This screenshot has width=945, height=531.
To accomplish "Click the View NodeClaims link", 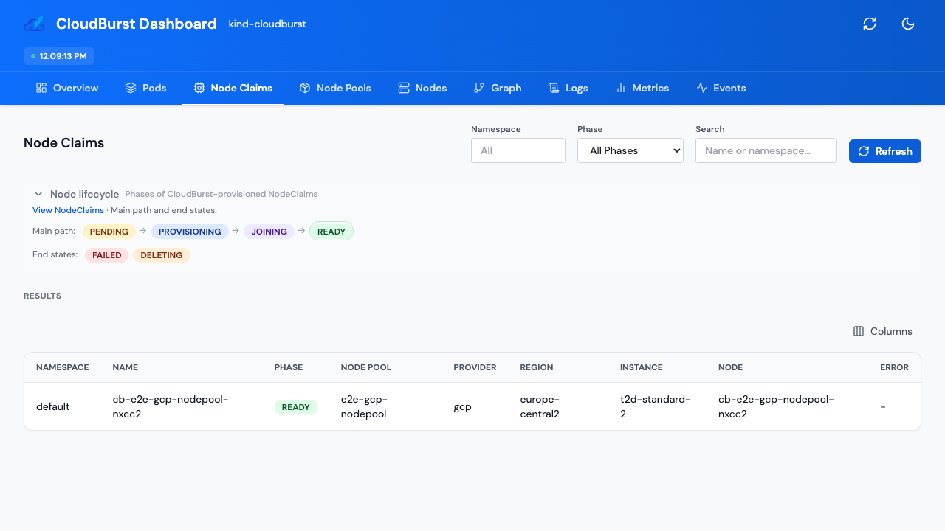I will pyautogui.click(x=68, y=210).
